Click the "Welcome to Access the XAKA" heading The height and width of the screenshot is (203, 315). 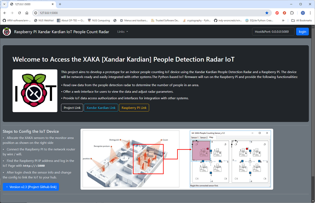(123, 59)
